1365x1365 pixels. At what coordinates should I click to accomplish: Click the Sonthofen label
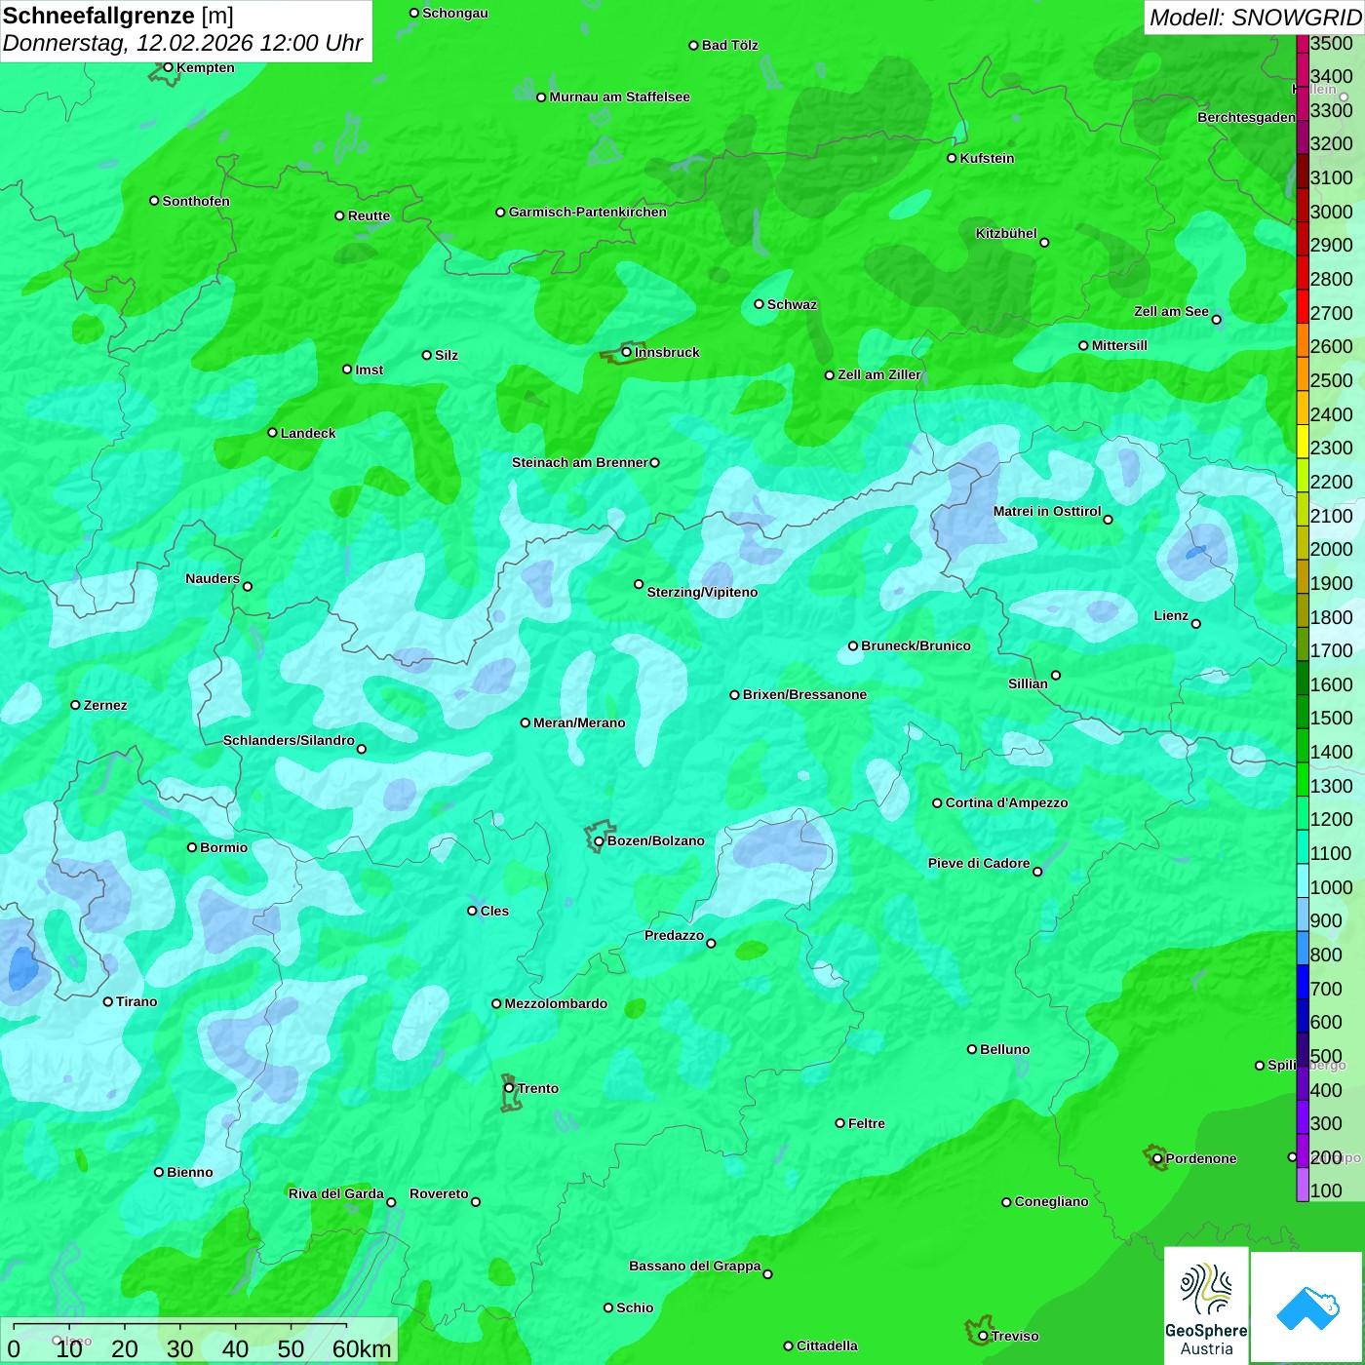196,201
